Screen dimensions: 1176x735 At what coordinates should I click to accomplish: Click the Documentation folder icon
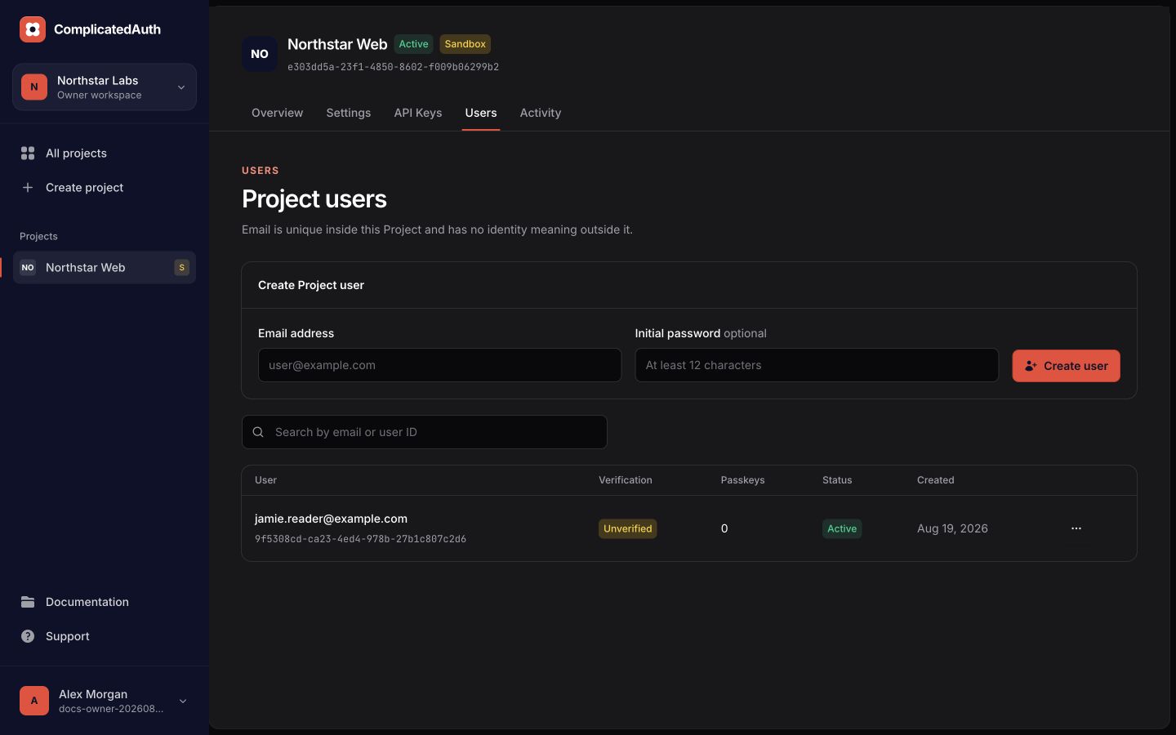[x=28, y=602]
